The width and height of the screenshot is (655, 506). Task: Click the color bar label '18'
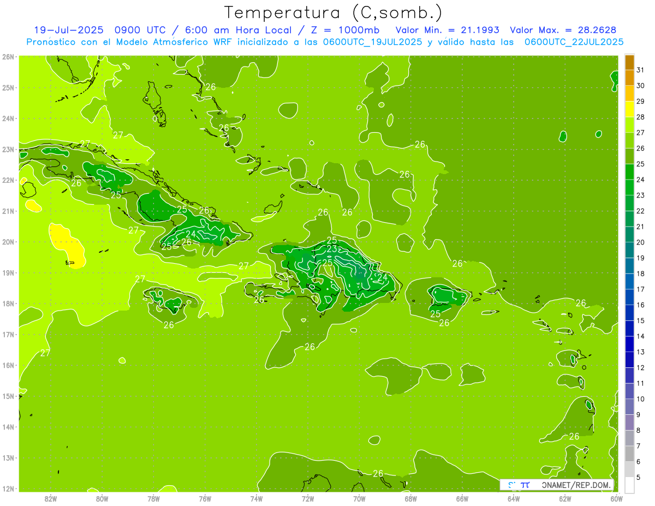(x=640, y=273)
